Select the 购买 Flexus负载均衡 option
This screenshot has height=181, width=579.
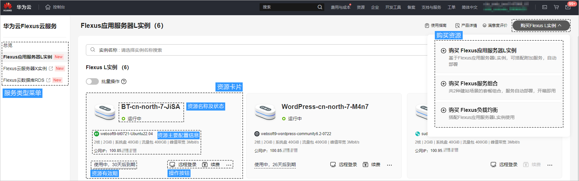coord(499,114)
